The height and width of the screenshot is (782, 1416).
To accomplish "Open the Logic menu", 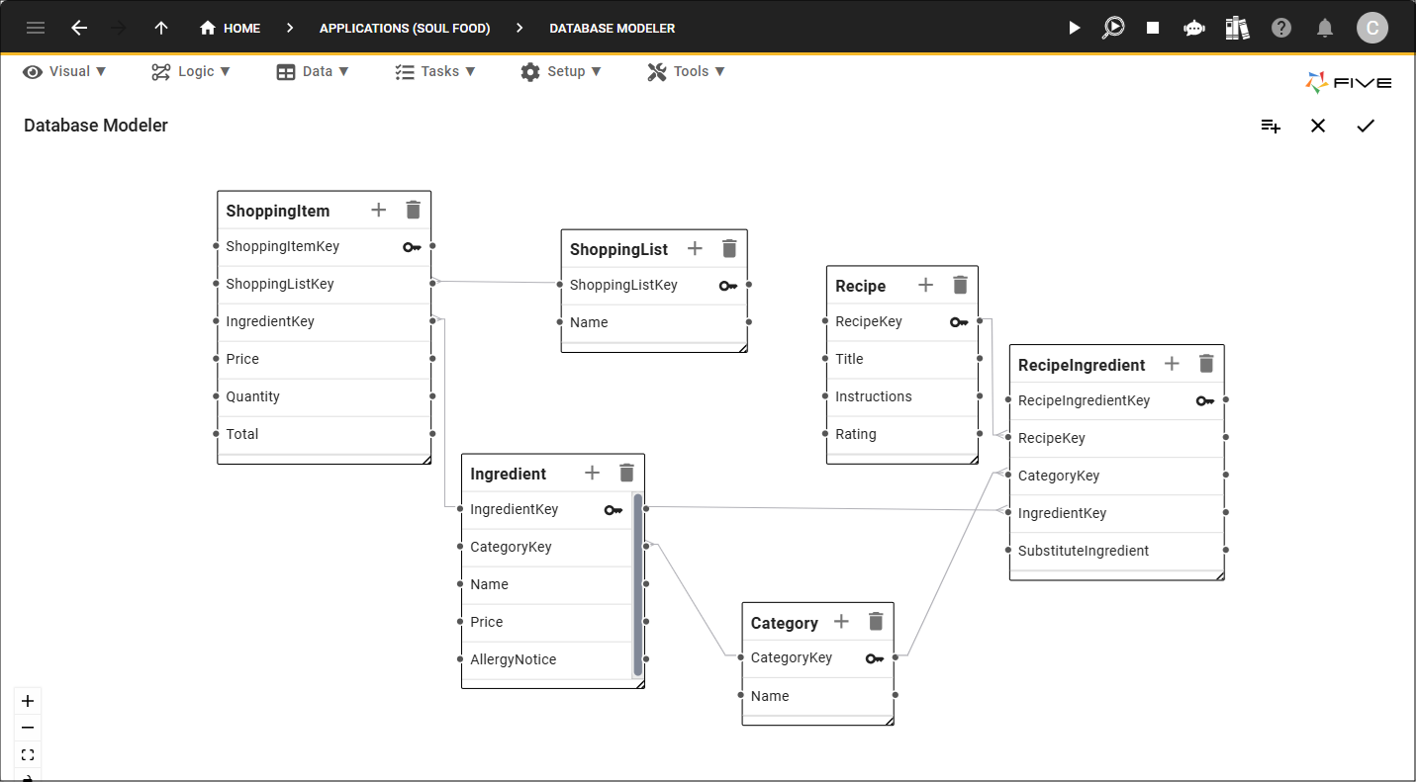I will coord(191,71).
